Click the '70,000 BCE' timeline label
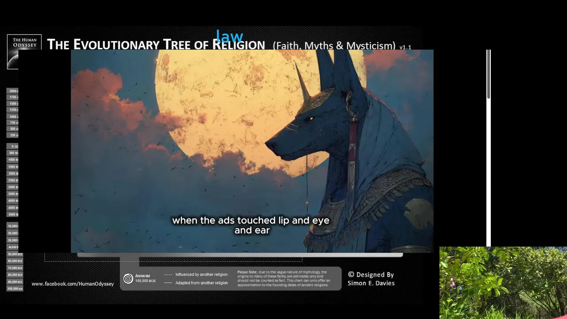The image size is (567, 319). point(15,268)
